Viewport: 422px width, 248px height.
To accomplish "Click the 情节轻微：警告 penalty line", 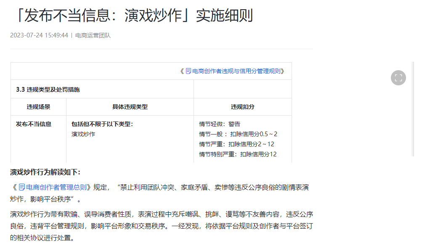I will point(220,124).
